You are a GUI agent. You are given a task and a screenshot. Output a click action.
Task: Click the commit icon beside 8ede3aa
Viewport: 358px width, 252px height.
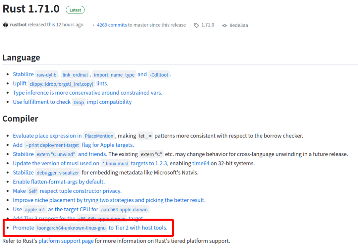pyautogui.click(x=224, y=25)
